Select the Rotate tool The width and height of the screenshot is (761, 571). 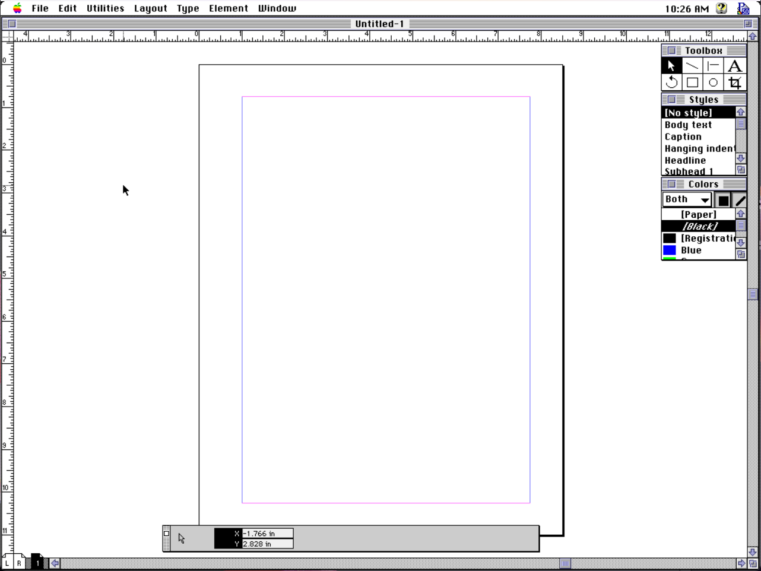click(x=671, y=82)
